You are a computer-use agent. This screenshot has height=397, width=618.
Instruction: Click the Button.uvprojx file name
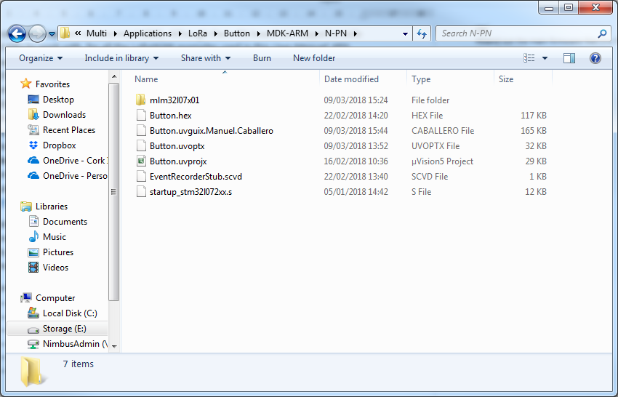click(x=178, y=161)
